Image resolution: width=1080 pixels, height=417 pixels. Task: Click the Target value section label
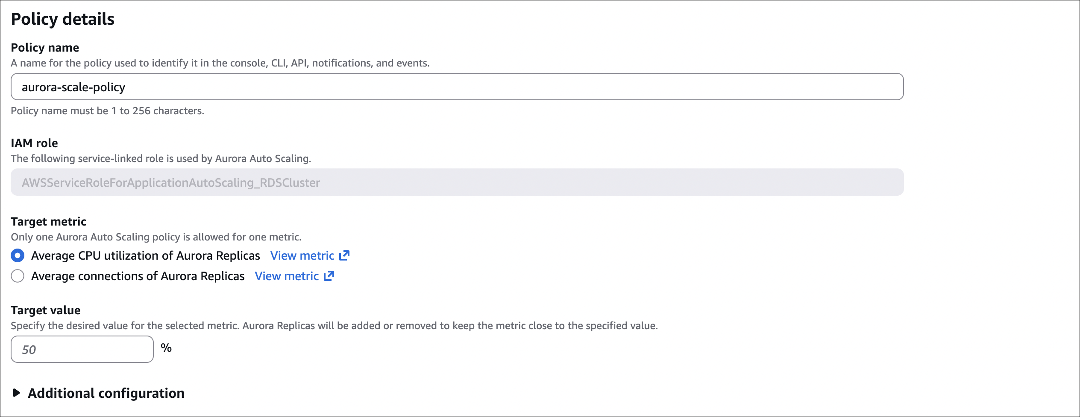45,310
